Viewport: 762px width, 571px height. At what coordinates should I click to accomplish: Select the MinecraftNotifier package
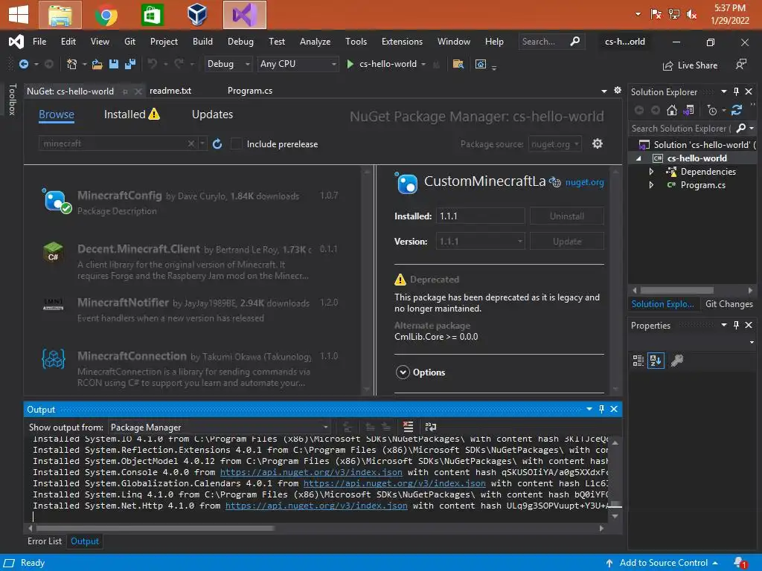[x=193, y=310]
